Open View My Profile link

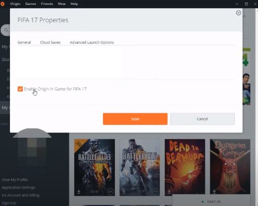click(x=15, y=180)
